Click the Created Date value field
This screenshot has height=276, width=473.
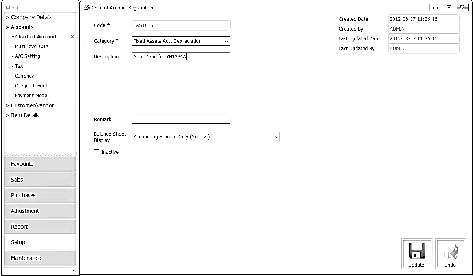(424, 19)
